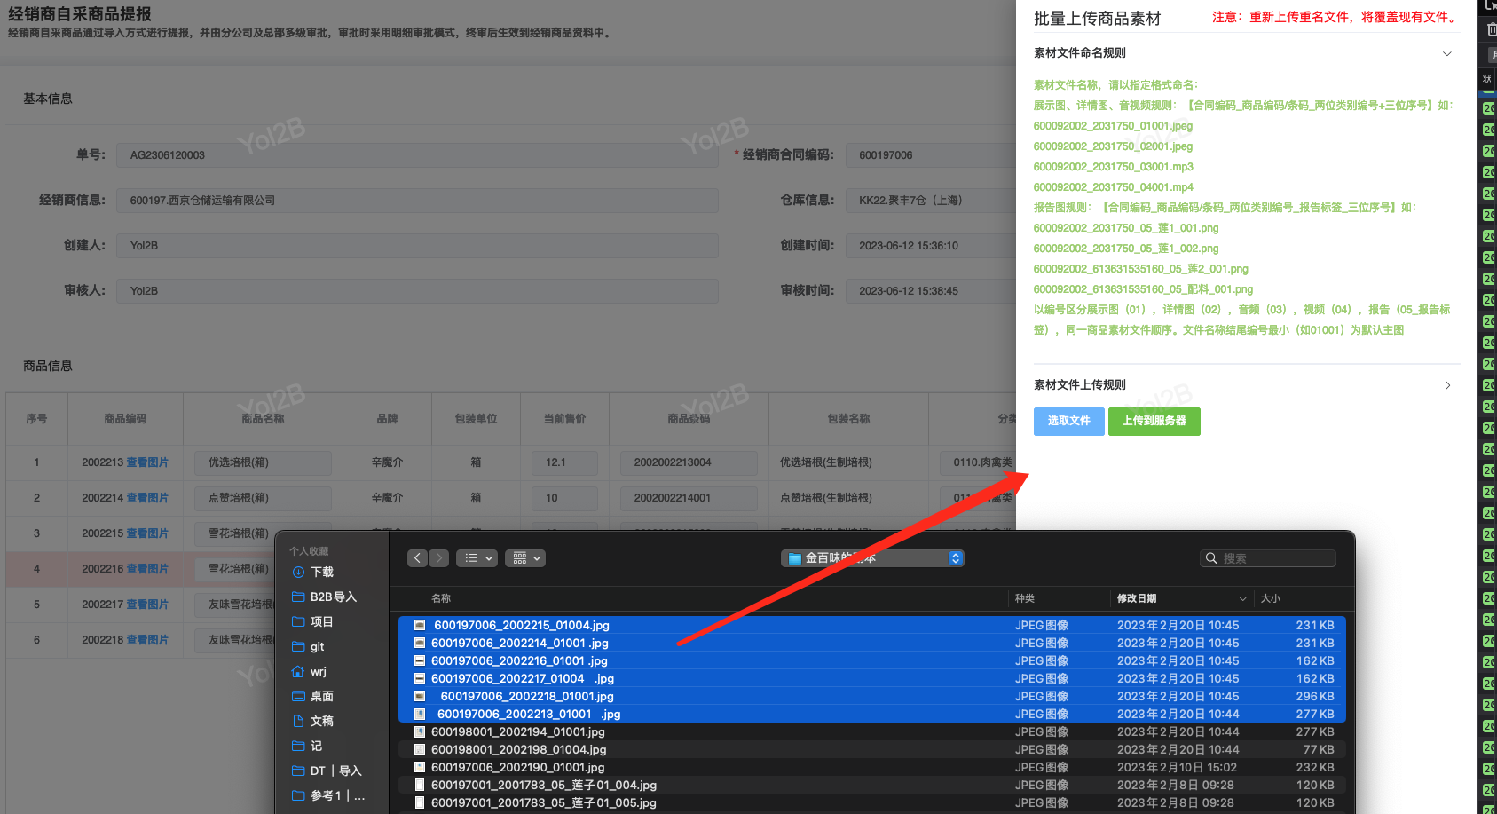Click the 审核人 field
The width and height of the screenshot is (1497, 814).
pyautogui.click(x=417, y=291)
